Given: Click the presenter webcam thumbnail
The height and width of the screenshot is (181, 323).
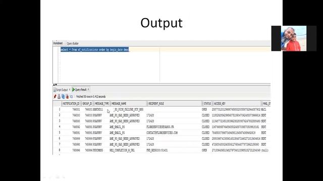Looking at the screenshot, I should pos(294,38).
